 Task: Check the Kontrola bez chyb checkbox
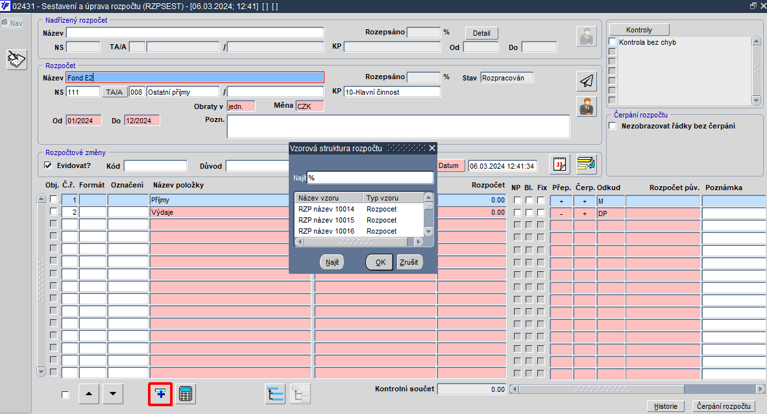point(612,42)
